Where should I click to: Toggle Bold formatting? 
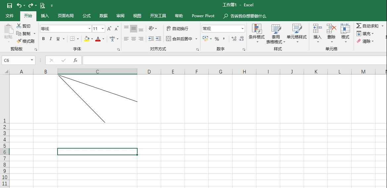(43, 39)
